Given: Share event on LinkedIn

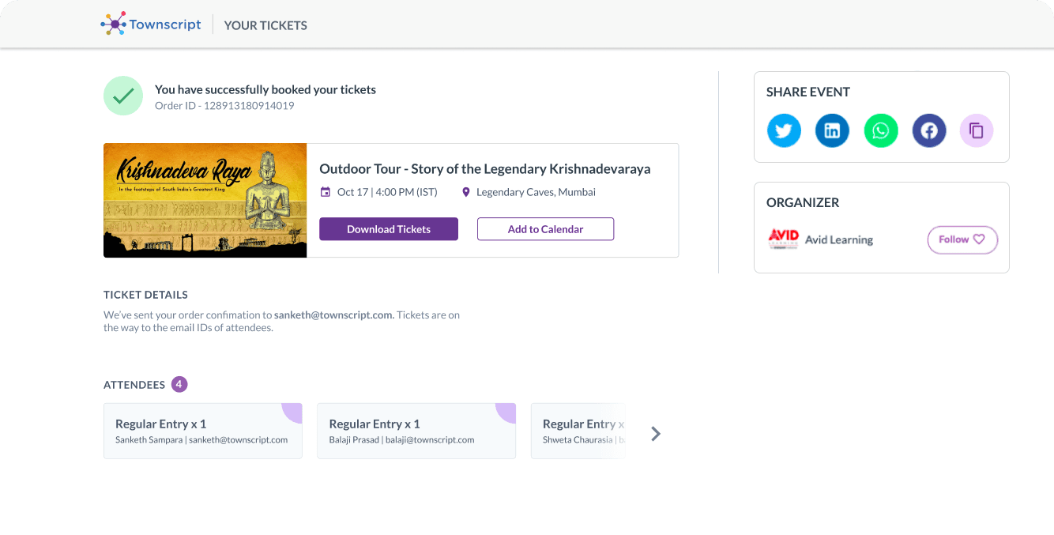Looking at the screenshot, I should pyautogui.click(x=832, y=130).
